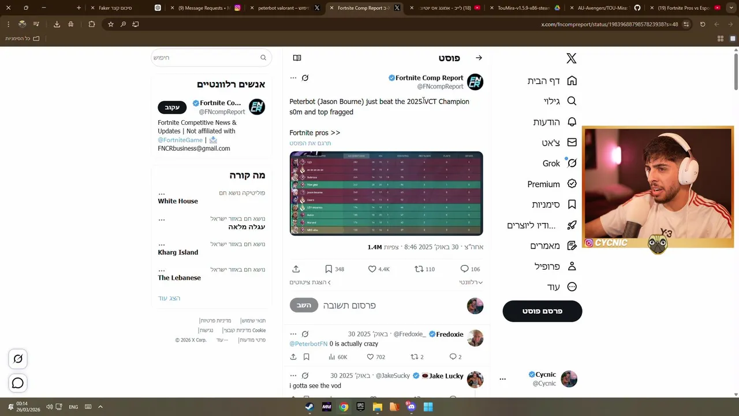Click Show more (הצג עוד) trends link
This screenshot has height=416, width=739.
[169, 298]
